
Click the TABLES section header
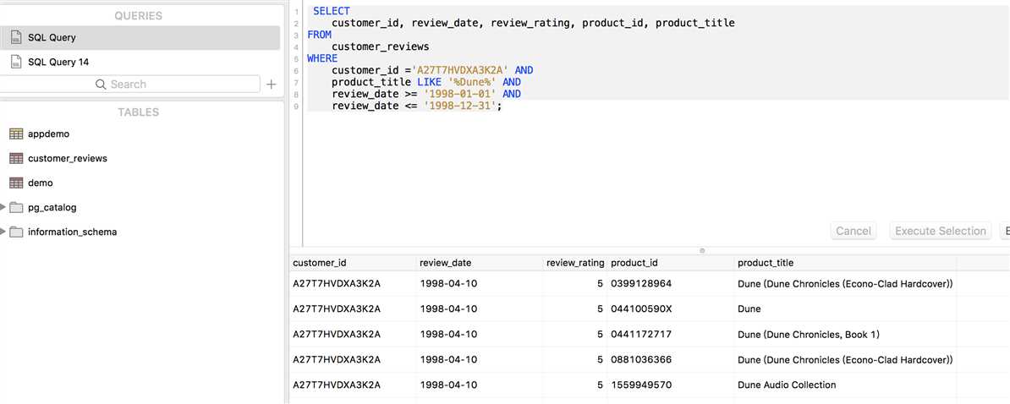pyautogui.click(x=139, y=112)
